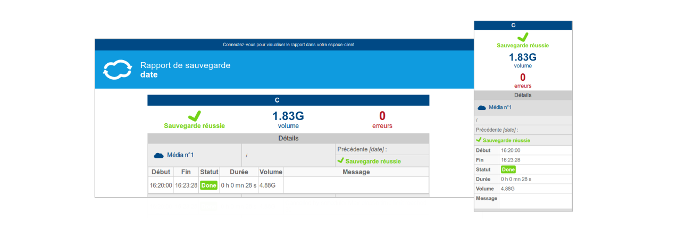Click the green Done status badge in desktop table
The image size is (686, 238).
pyautogui.click(x=209, y=185)
